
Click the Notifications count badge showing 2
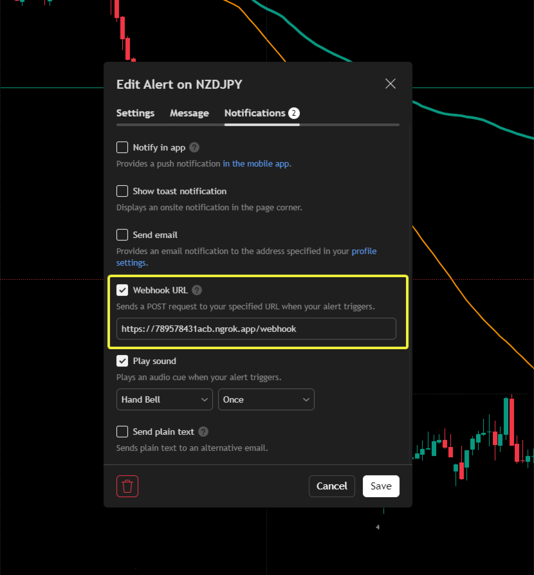(x=294, y=113)
